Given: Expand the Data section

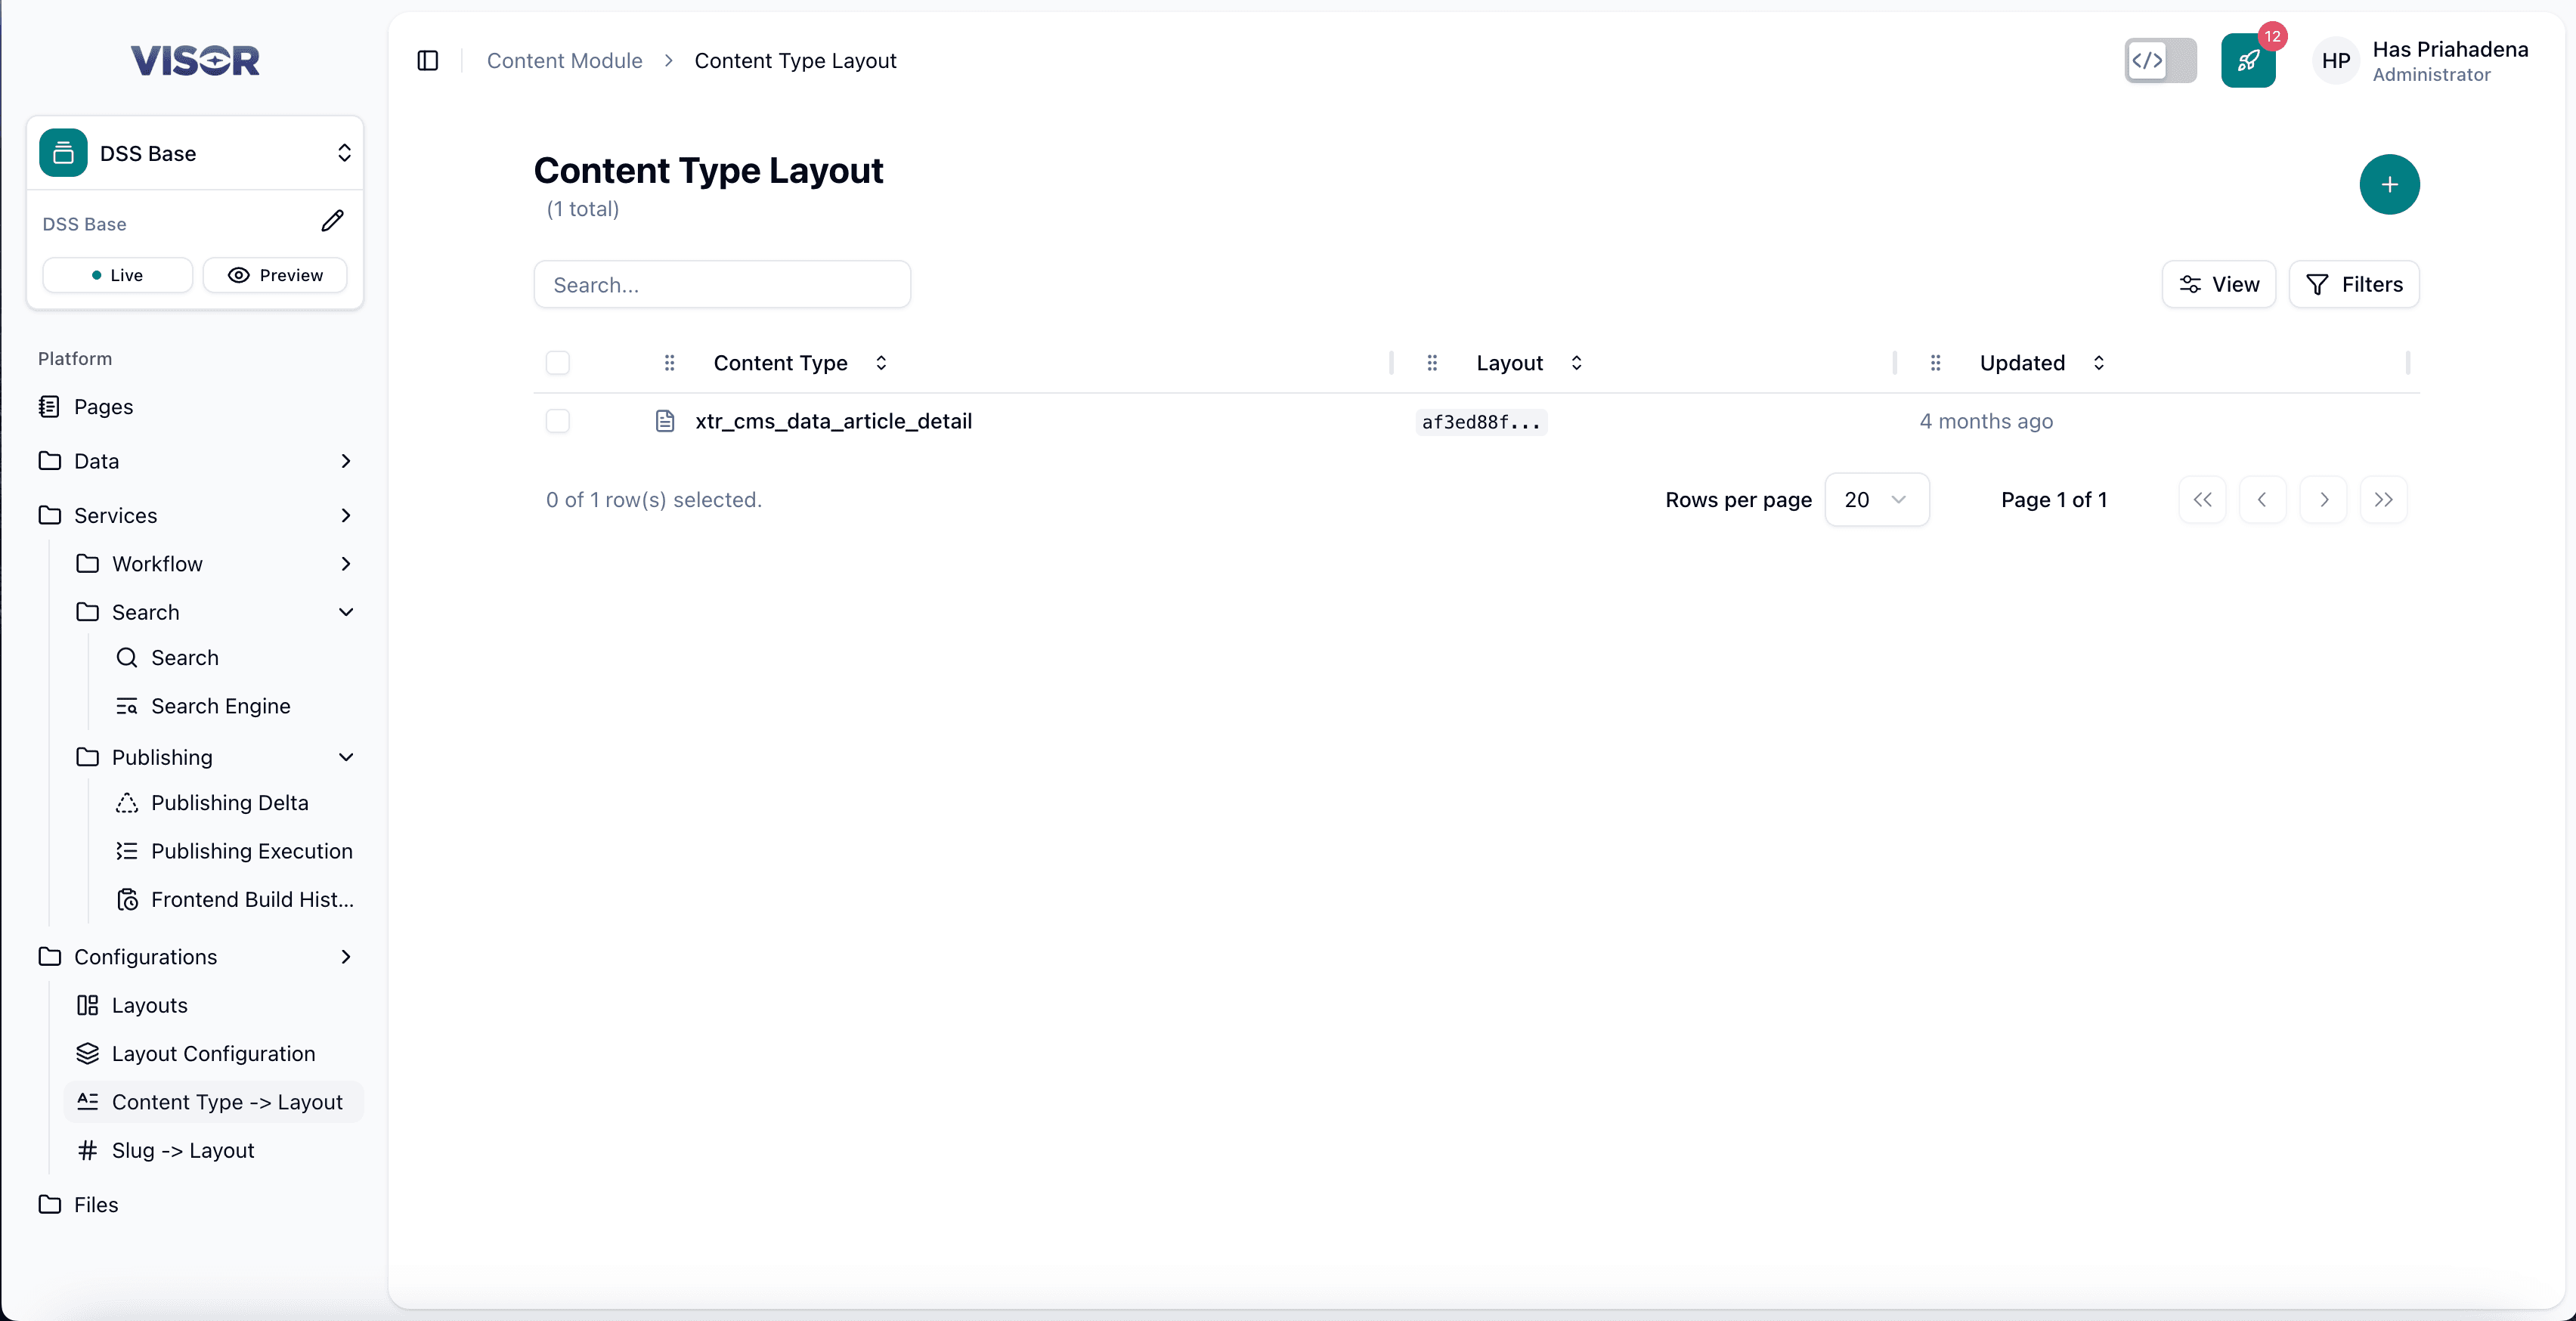Looking at the screenshot, I should tap(195, 461).
